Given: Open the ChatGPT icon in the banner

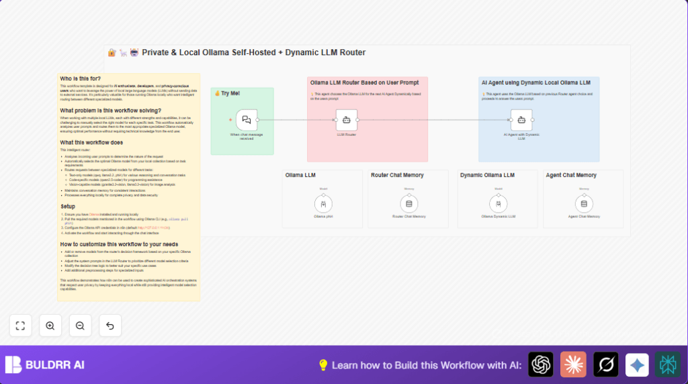Looking at the screenshot, I should click(x=541, y=364).
